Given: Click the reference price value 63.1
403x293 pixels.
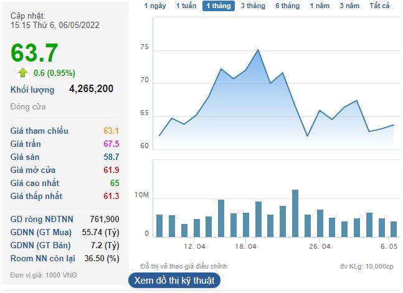Looking at the screenshot, I should coord(111,131).
